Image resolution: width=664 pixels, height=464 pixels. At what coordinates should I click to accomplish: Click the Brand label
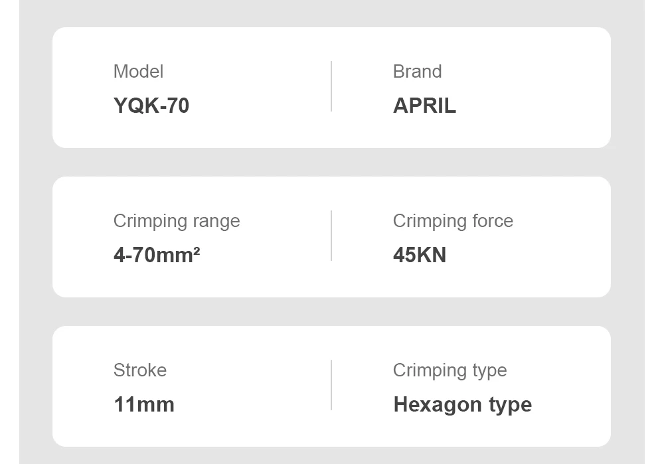click(417, 72)
